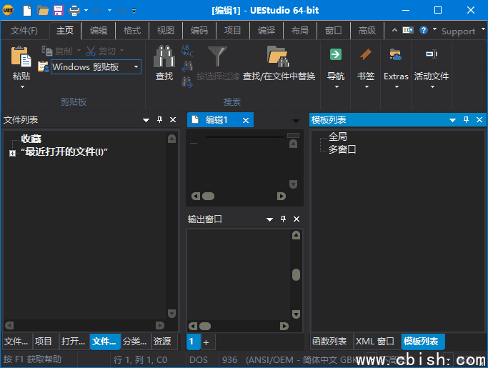Expand the 最近打开的文件 tree node

(12, 153)
